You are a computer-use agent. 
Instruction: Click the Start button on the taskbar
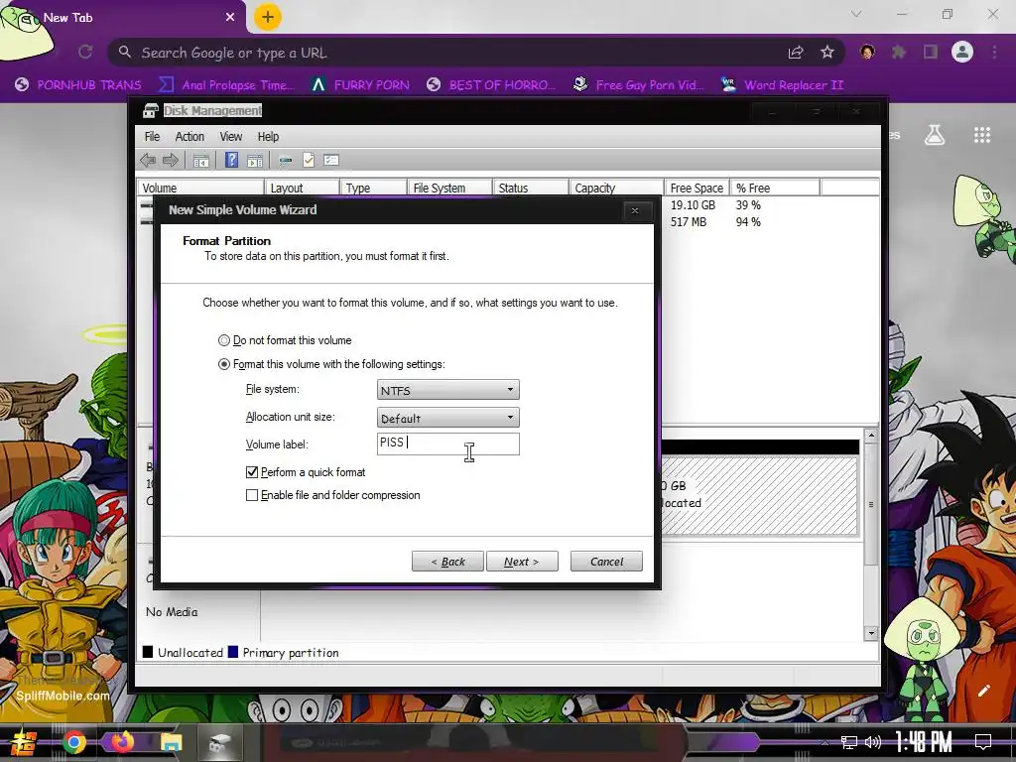point(24,742)
